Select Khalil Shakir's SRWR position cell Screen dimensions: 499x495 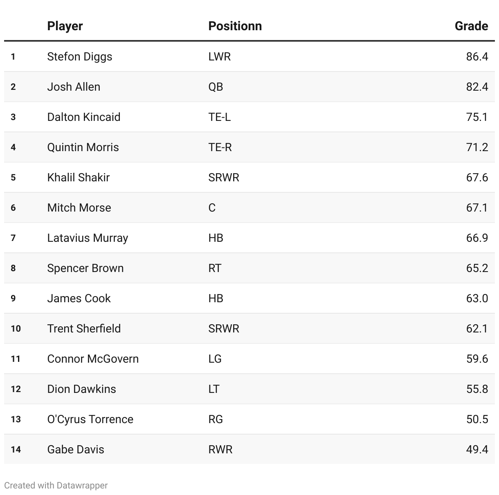[x=224, y=177]
